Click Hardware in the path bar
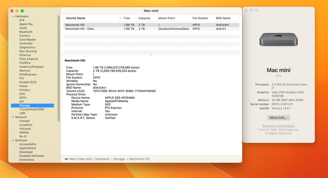328x178 pixels. coord(102,159)
